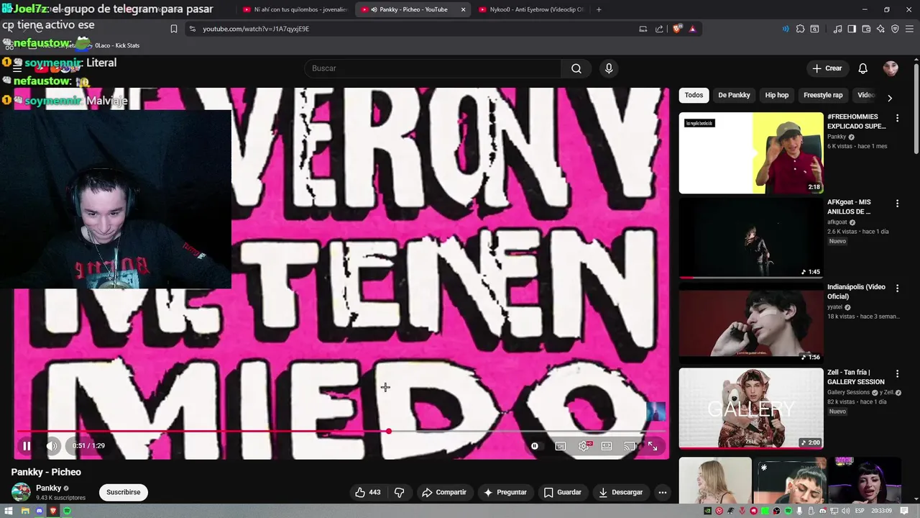Open the Crear menu

(x=827, y=68)
